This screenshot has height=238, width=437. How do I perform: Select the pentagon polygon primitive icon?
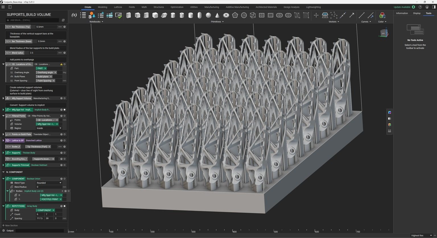(x=235, y=15)
